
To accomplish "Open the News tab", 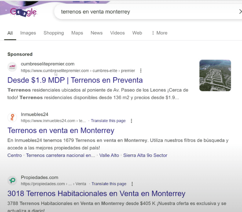I will click(97, 33).
